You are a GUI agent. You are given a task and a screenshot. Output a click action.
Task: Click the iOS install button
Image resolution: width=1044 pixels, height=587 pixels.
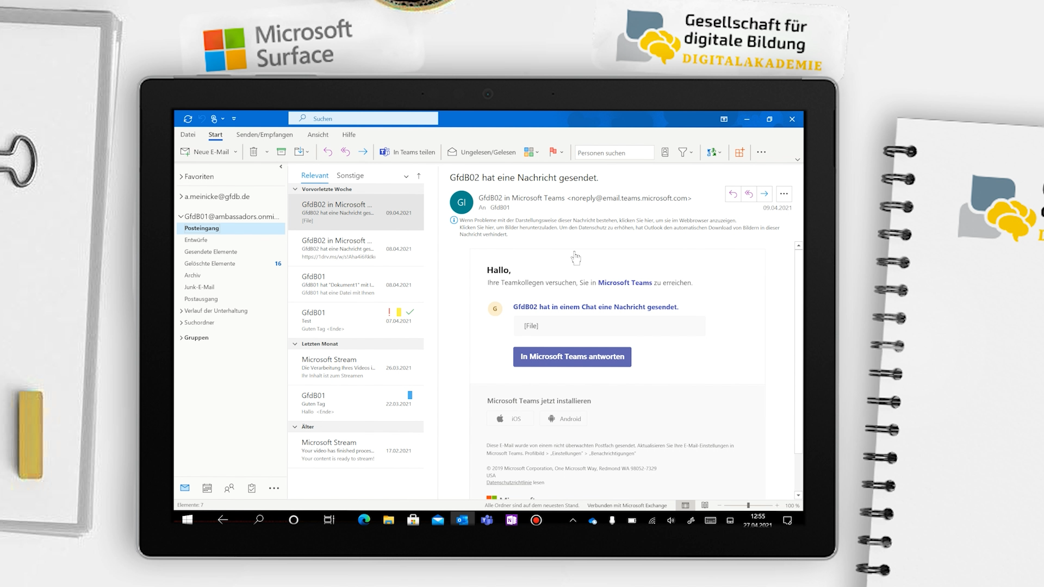coord(509,419)
